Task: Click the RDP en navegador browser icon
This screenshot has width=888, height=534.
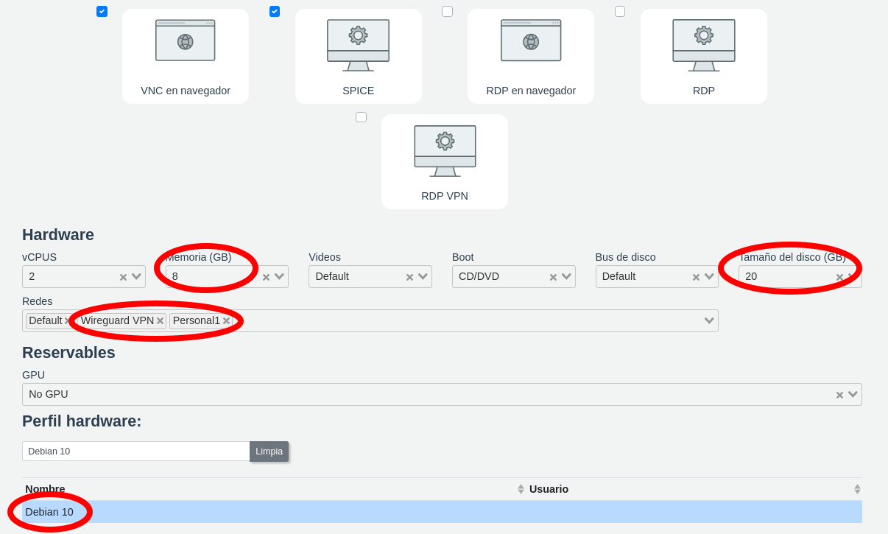Action: coord(531,41)
